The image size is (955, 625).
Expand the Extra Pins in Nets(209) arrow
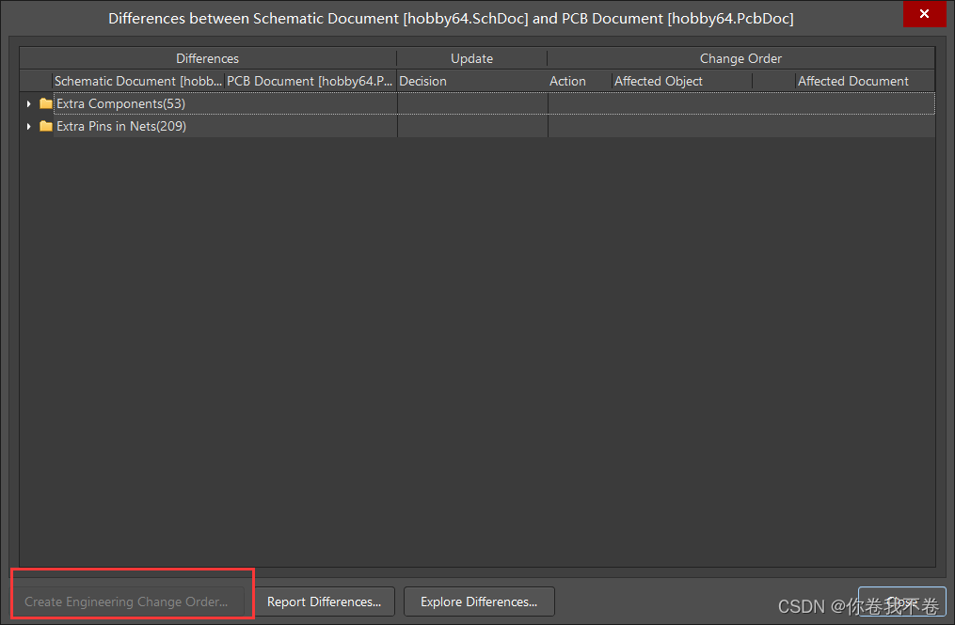[x=28, y=127]
